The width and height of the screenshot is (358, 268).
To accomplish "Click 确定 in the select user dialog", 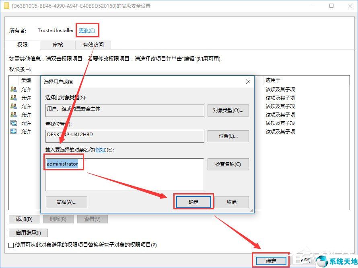I will point(193,202).
